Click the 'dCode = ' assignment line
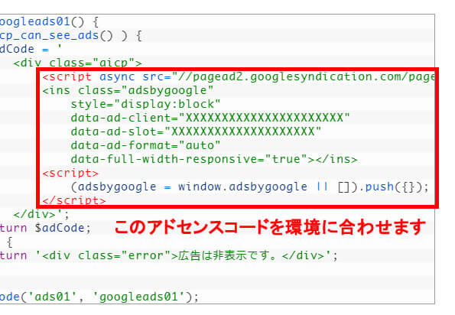The height and width of the screenshot is (315, 455). [x=31, y=49]
